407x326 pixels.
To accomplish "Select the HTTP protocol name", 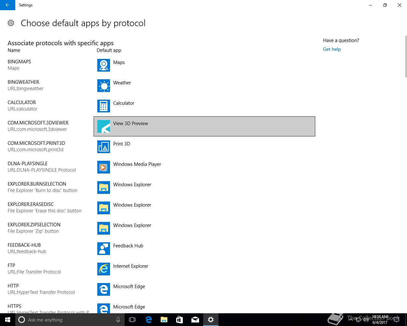I will tap(13, 286).
